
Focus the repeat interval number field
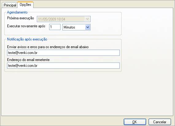pyautogui.click(x=55, y=27)
